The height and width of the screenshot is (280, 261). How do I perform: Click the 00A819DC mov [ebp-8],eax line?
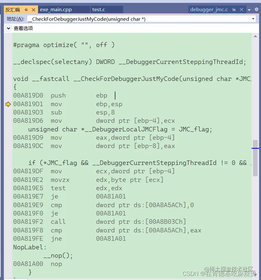pos(94,146)
